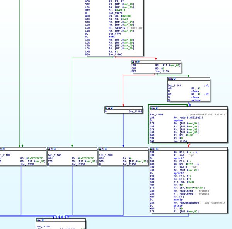The image size is (232, 229).
Task: Click the color icon on the loc_111D8 node
Action: 151,108
